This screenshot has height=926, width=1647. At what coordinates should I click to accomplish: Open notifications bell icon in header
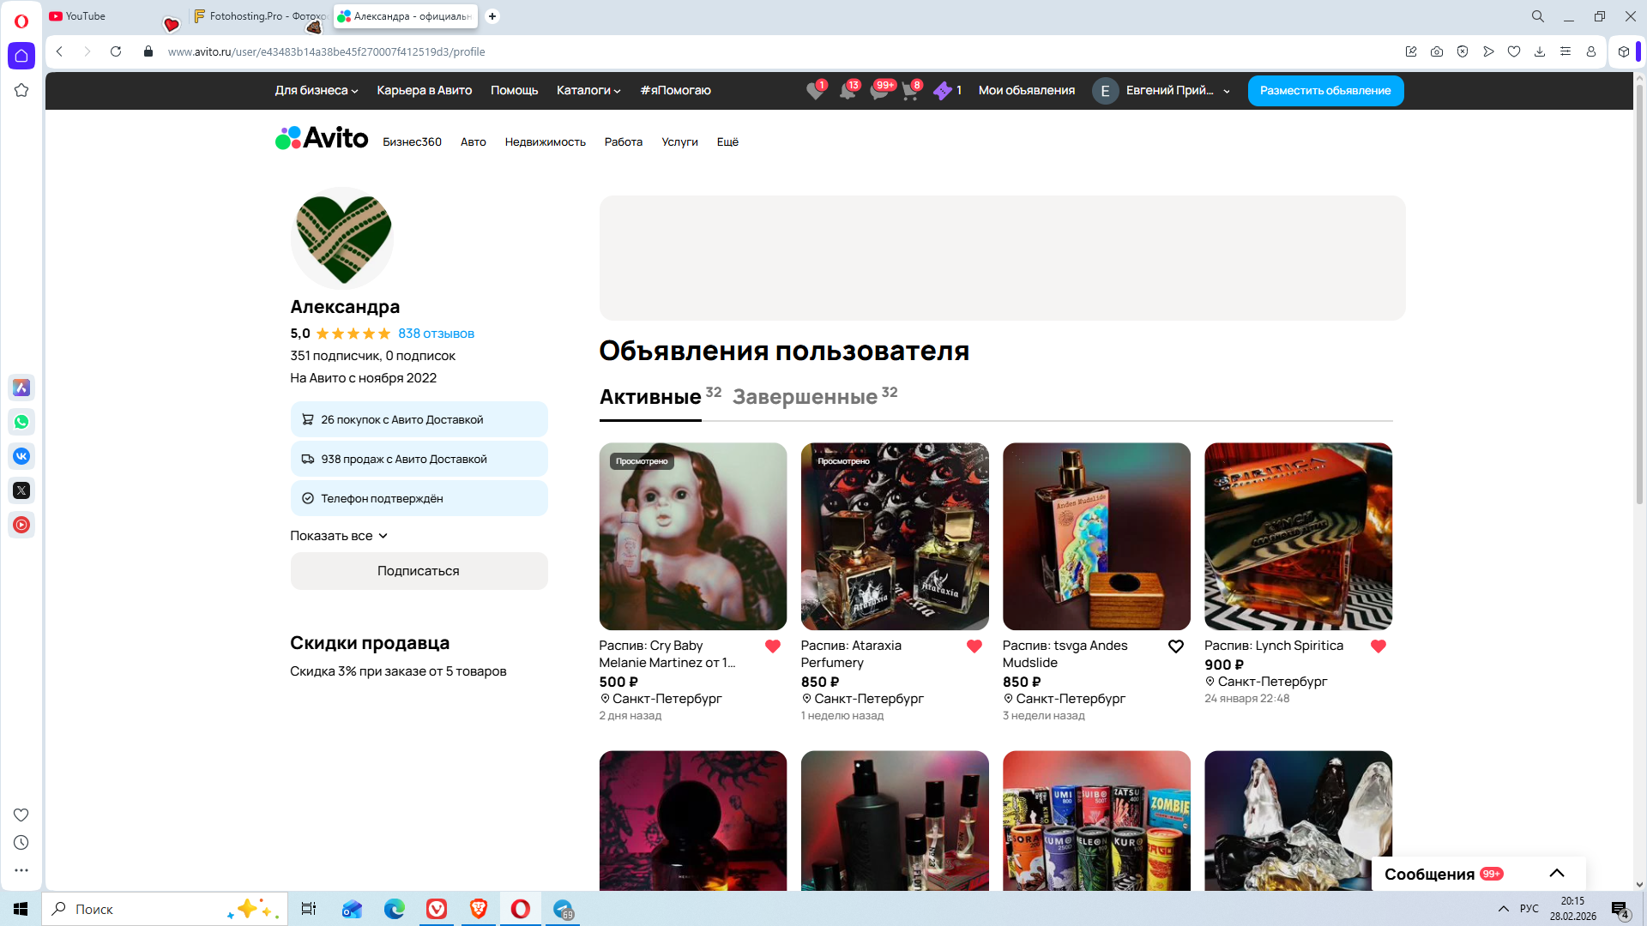[x=847, y=91]
